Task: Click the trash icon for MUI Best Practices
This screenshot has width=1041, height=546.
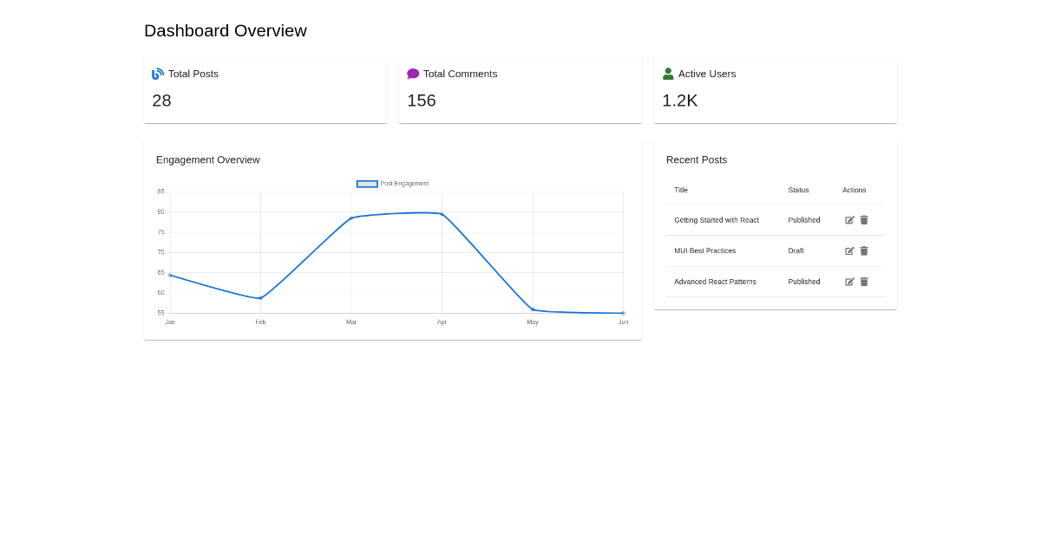Action: (864, 250)
